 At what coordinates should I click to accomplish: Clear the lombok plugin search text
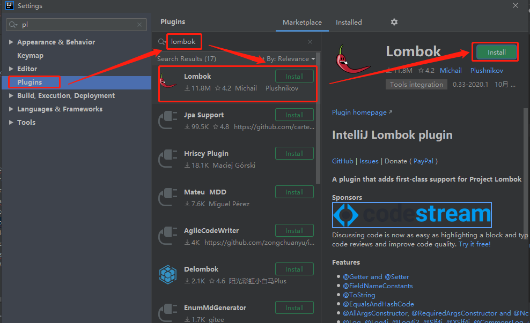(310, 42)
